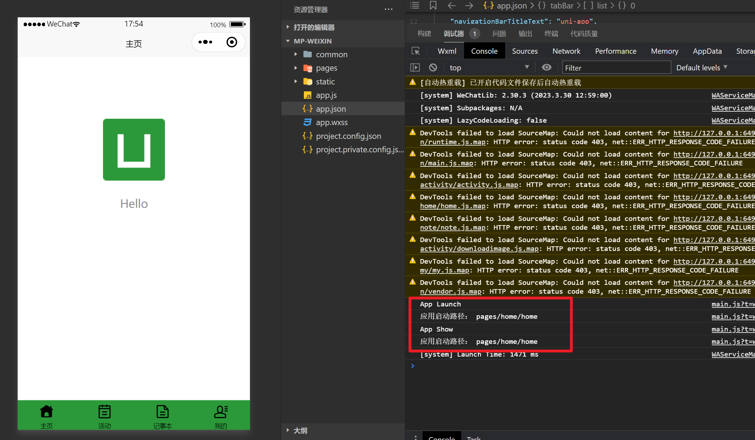This screenshot has height=440, width=755.
Task: Click the vendor.js.map link
Action: pyautogui.click(x=451, y=292)
